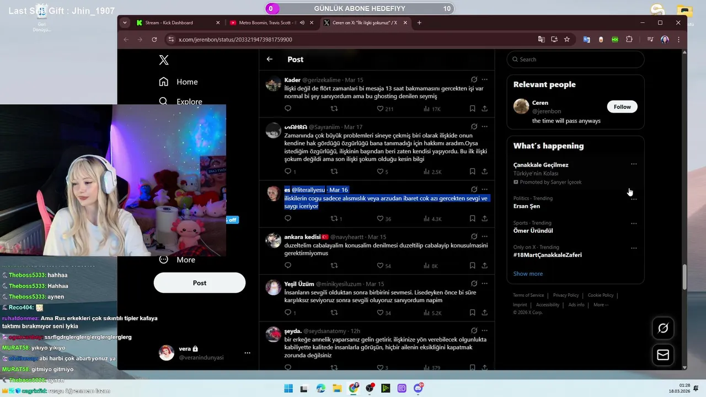The width and height of the screenshot is (706, 397).
Task: Switch to Stream - Kick Dashboard tab
Action: 178,23
